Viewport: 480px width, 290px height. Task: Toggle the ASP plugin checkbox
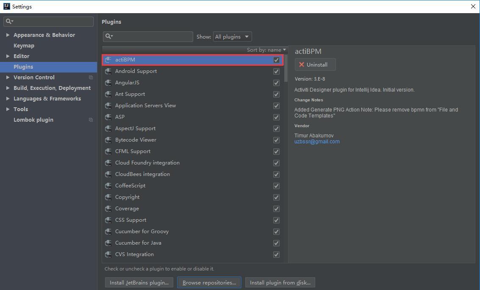(x=276, y=117)
